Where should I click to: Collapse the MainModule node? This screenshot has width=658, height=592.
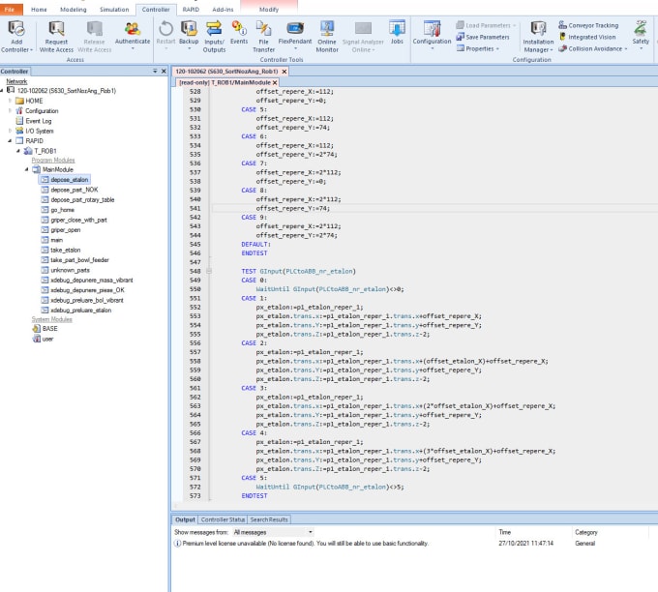tap(26, 169)
